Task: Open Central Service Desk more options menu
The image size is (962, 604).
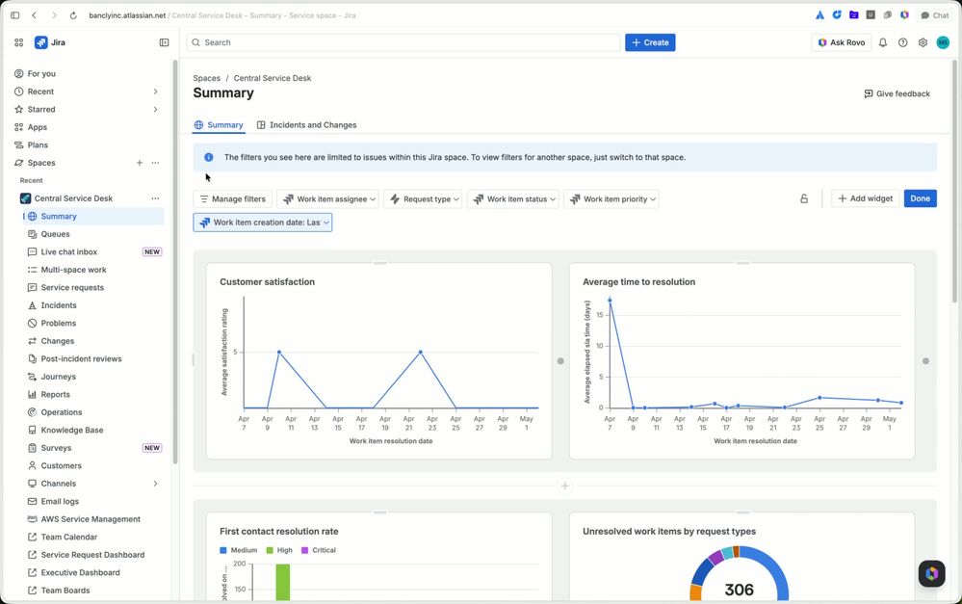Action: (155, 198)
